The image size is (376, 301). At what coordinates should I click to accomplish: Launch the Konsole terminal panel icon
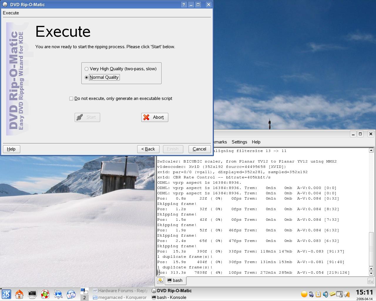click(32, 294)
